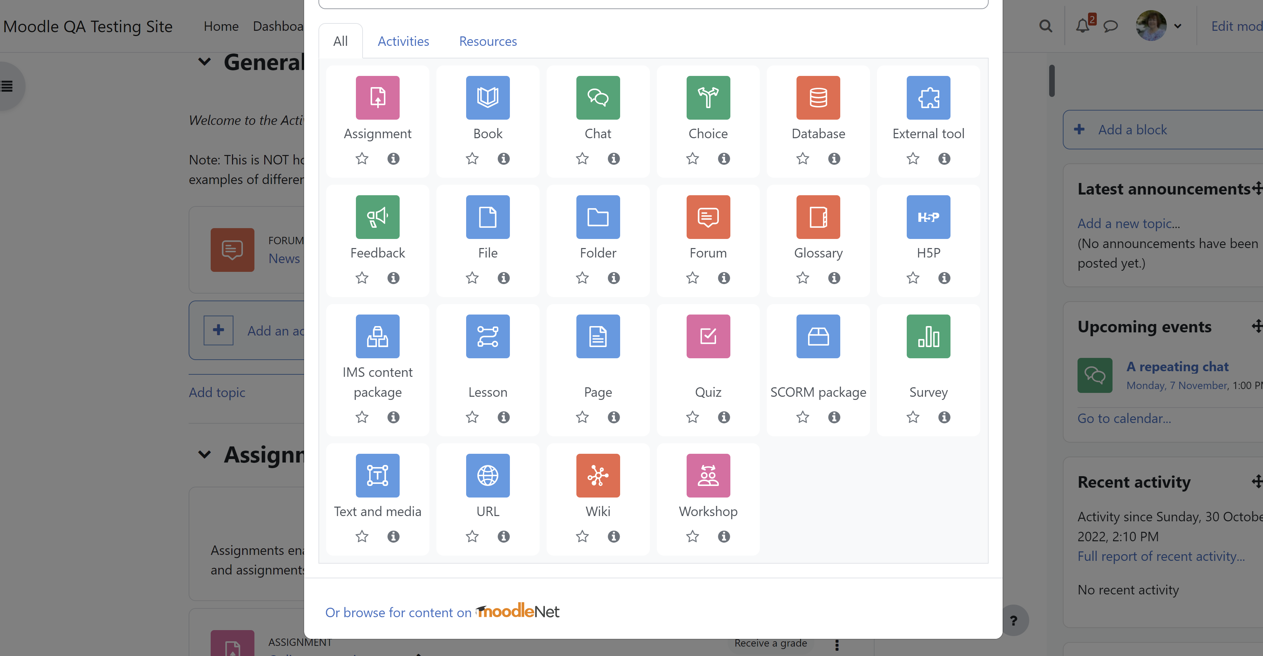Collapse the Assignment section chevron
The width and height of the screenshot is (1263, 656).
click(x=204, y=454)
